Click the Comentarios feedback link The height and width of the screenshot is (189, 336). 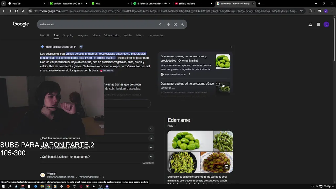point(148,163)
